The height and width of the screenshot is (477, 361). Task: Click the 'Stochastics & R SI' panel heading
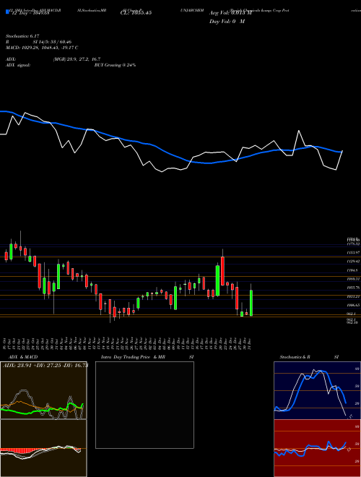[x=309, y=357]
